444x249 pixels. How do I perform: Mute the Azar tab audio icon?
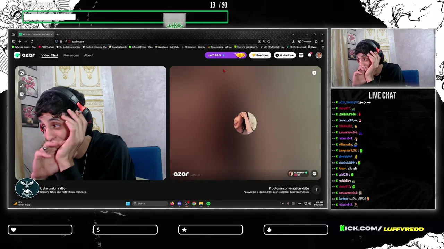point(24,34)
